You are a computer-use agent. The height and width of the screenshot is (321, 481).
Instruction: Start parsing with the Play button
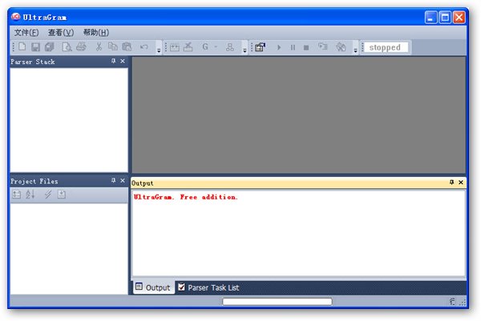pos(279,47)
